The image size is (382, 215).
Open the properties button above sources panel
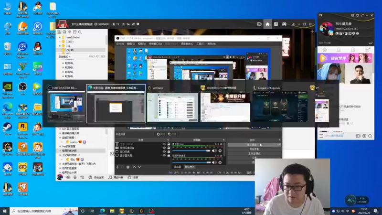pos(161,134)
